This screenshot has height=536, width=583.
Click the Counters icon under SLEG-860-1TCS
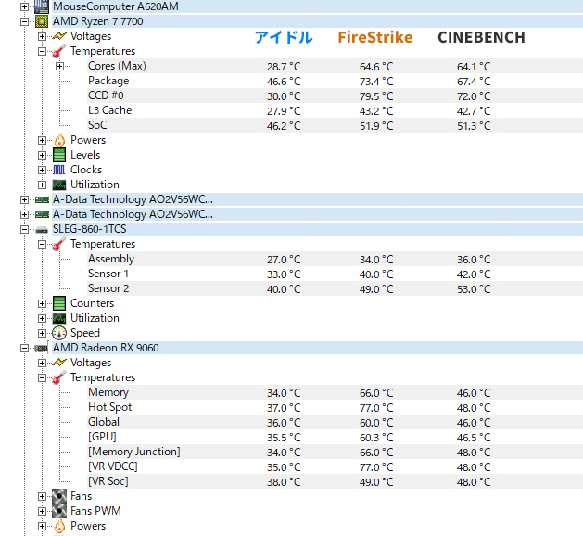point(59,303)
